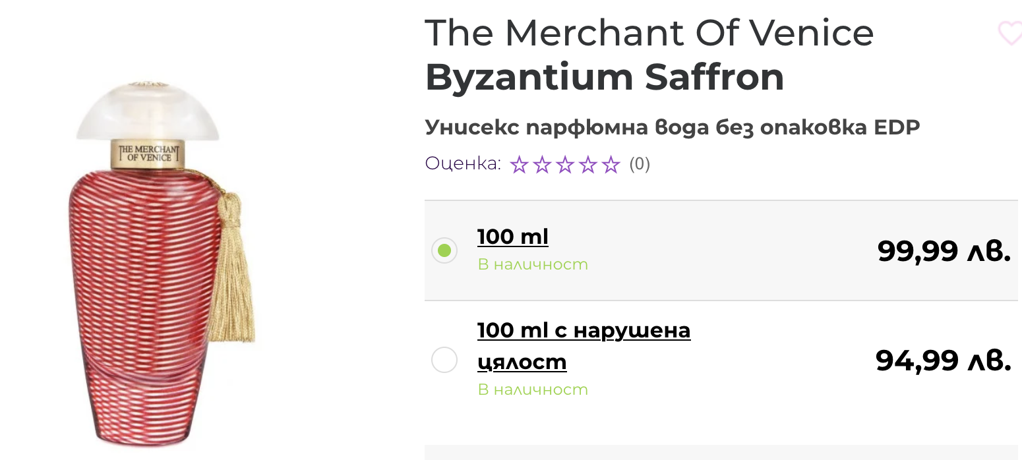Click the 99,99 лв. price
Image resolution: width=1022 pixels, height=460 pixels.
coord(944,250)
